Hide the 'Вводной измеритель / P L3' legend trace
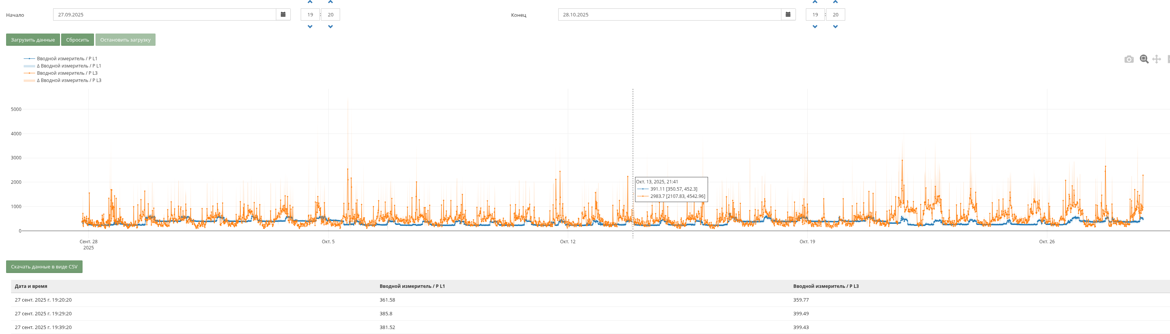This screenshot has height=334, width=1170. [x=67, y=73]
